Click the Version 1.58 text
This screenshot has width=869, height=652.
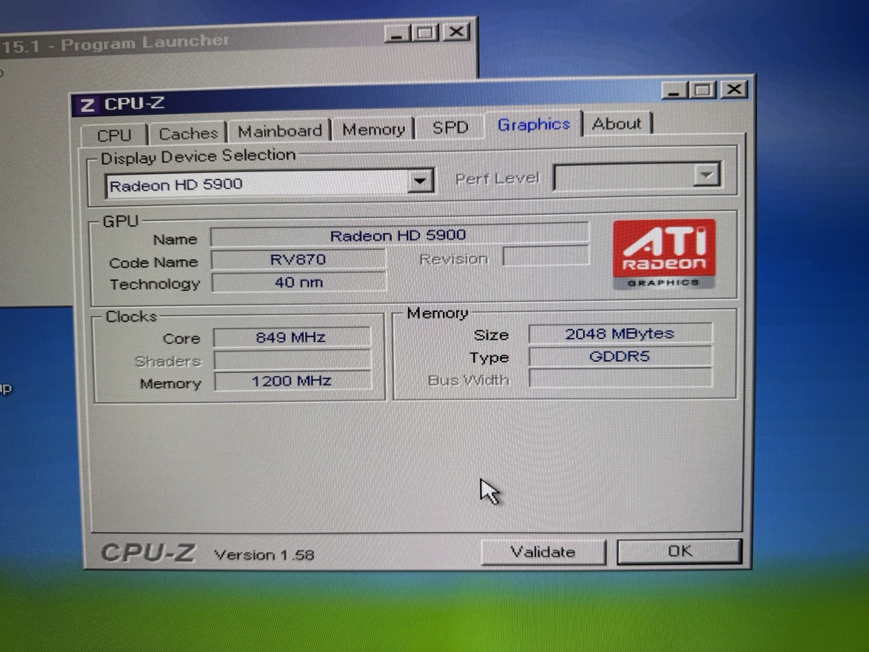[x=264, y=555]
